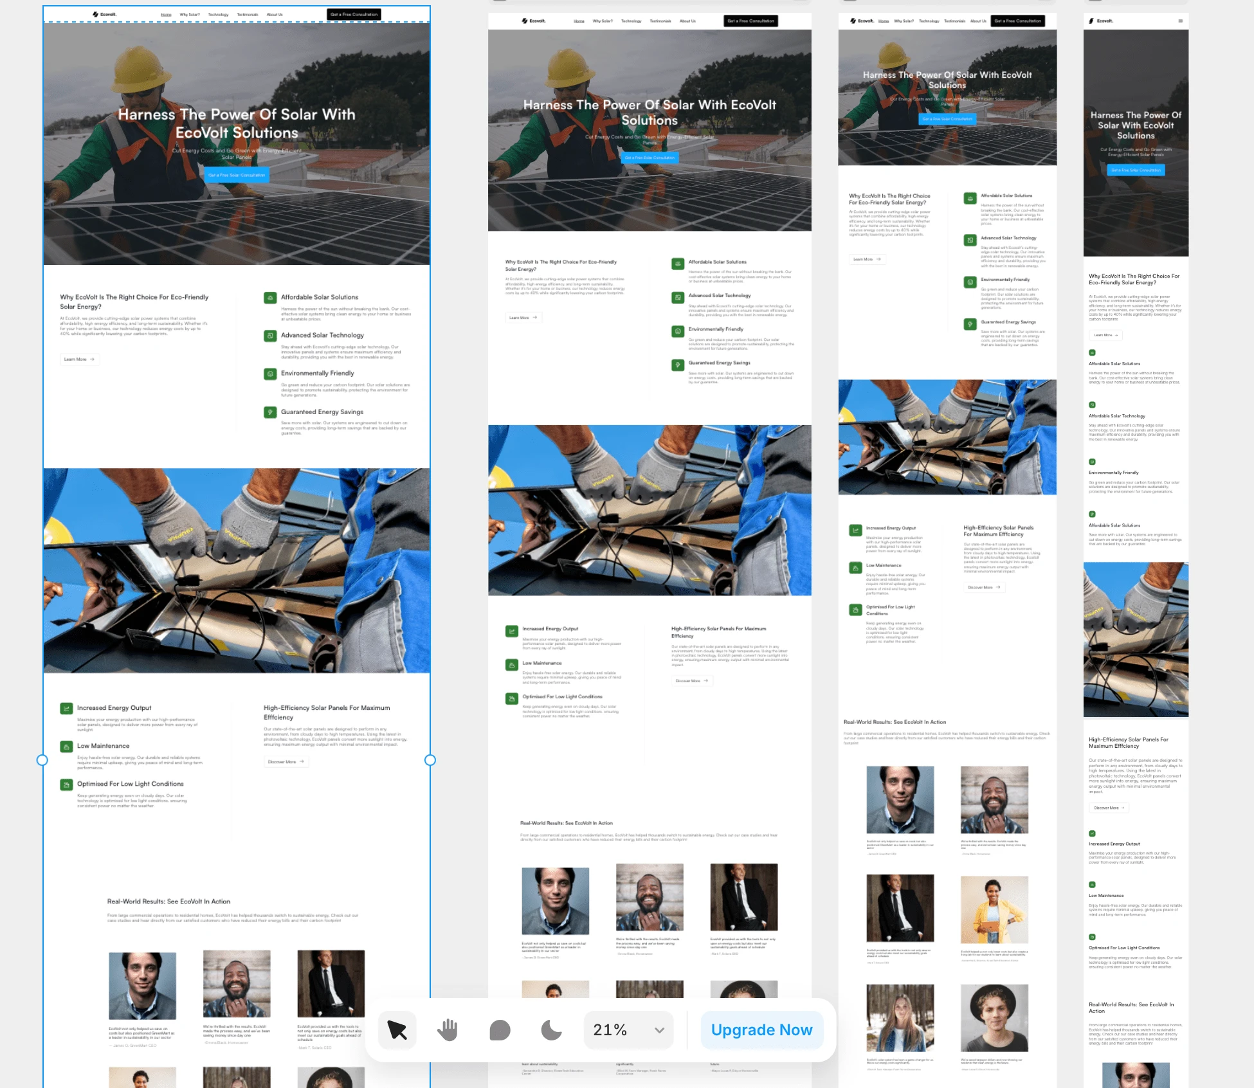Select Affordable Solar Solutions icon in leftmost frame
Image resolution: width=1254 pixels, height=1088 pixels.
[x=270, y=298]
